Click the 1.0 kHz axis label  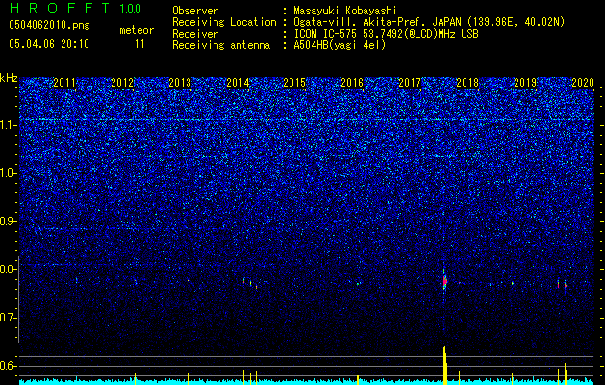tap(9, 173)
